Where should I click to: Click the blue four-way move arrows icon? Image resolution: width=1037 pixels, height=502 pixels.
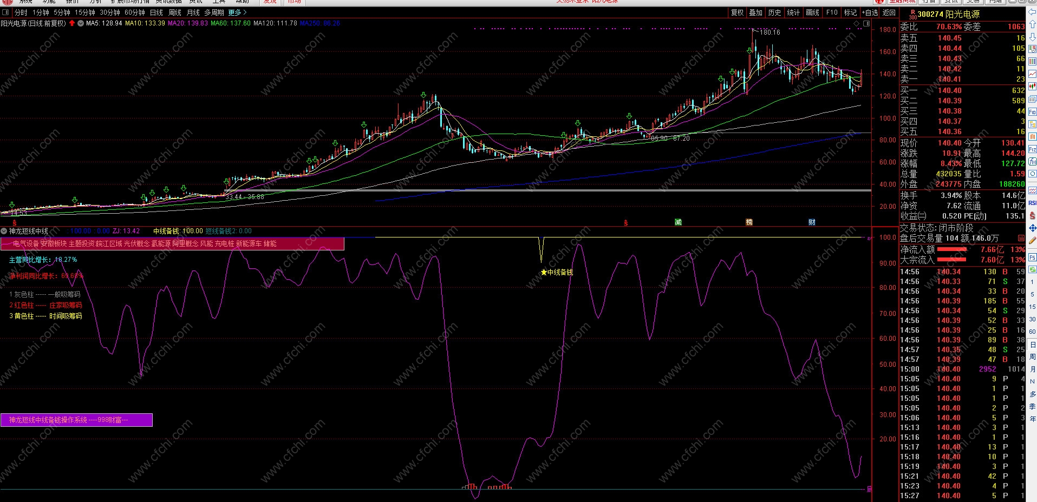click(1032, 228)
